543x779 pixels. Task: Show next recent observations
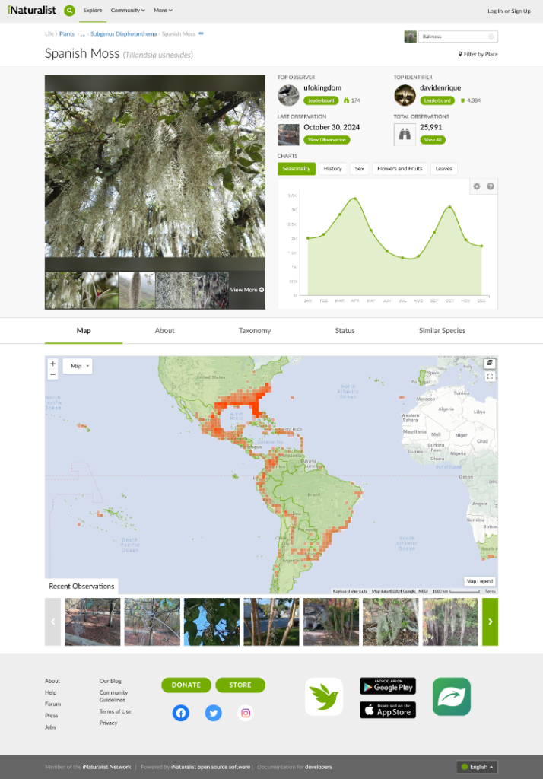pos(490,622)
